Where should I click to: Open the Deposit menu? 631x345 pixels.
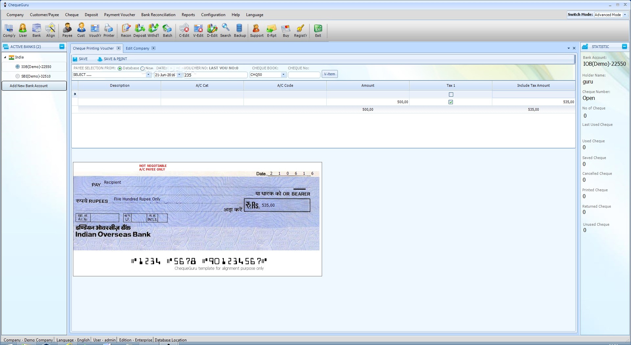[91, 15]
